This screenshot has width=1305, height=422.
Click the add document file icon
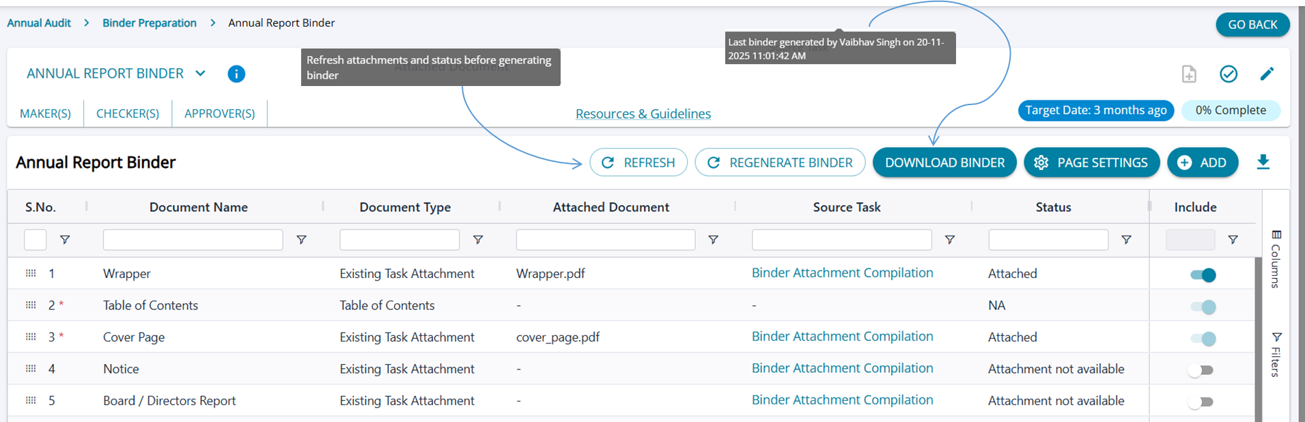coord(1189,74)
